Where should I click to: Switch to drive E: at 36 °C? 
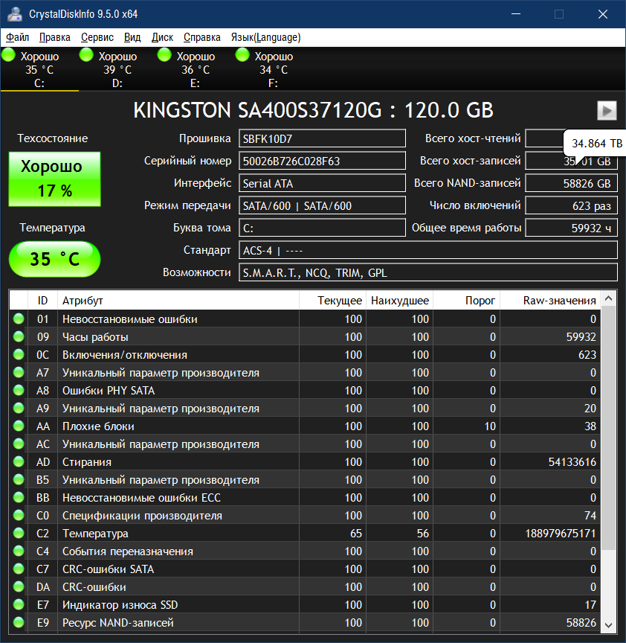pyautogui.click(x=196, y=69)
